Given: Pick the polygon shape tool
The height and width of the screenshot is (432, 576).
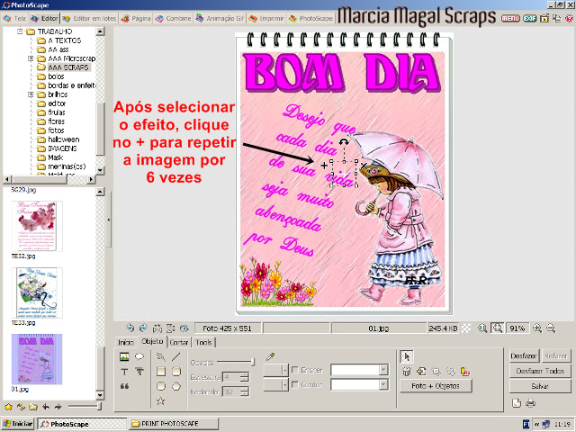Looking at the screenshot, I should click(176, 386).
